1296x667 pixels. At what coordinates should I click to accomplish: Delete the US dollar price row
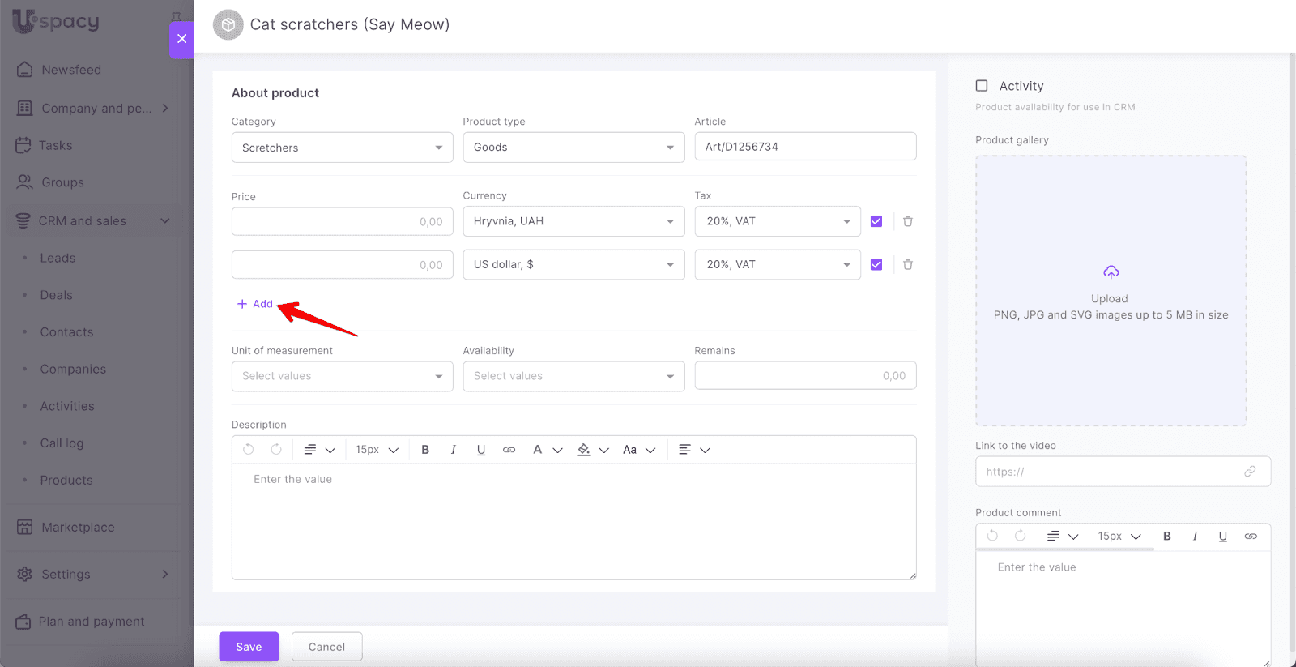(908, 265)
